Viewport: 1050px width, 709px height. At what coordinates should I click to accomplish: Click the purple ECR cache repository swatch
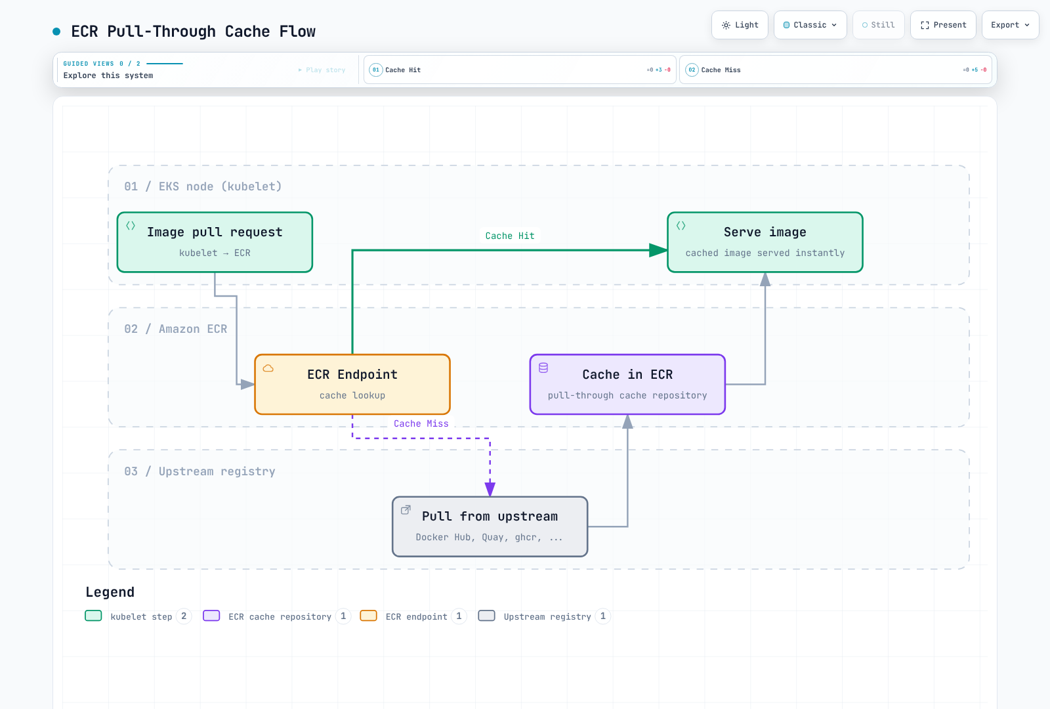(211, 616)
